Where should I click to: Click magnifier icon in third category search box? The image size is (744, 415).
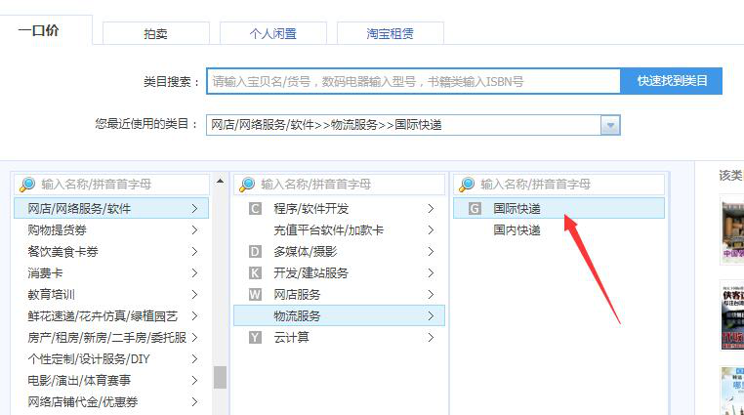(467, 185)
